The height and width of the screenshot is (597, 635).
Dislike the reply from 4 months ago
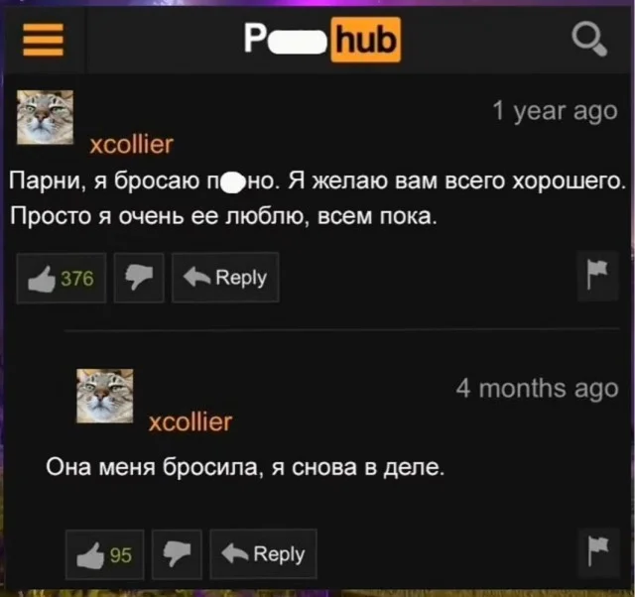(177, 554)
